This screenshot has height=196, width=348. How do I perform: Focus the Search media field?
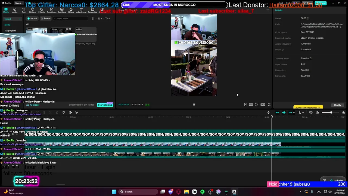(71, 19)
